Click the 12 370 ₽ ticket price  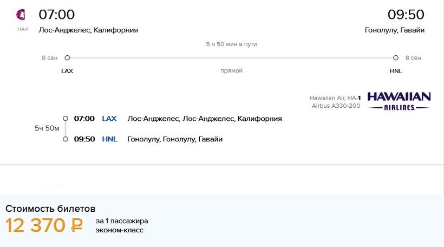(x=44, y=225)
